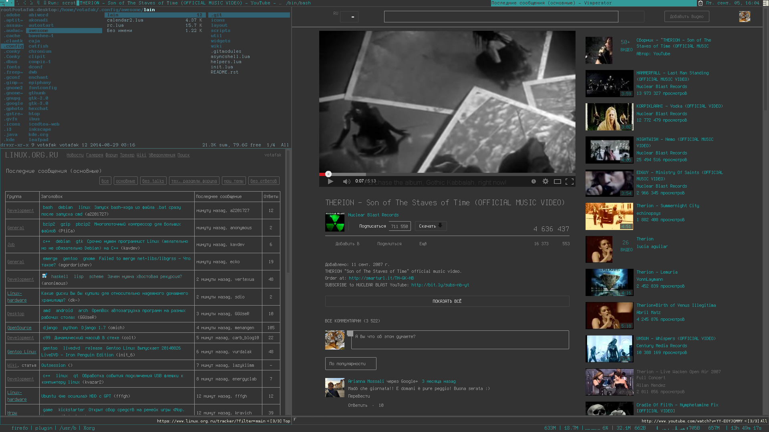Select the 'без talks' tracker filter
Image resolution: width=769 pixels, height=432 pixels.
[153, 181]
